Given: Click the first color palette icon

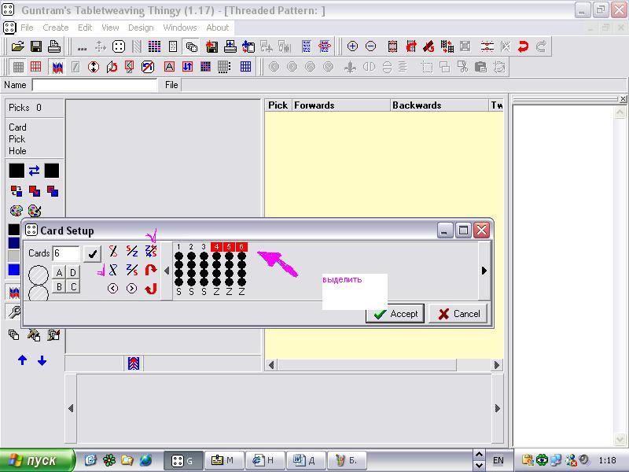Looking at the screenshot, I should tap(17, 210).
